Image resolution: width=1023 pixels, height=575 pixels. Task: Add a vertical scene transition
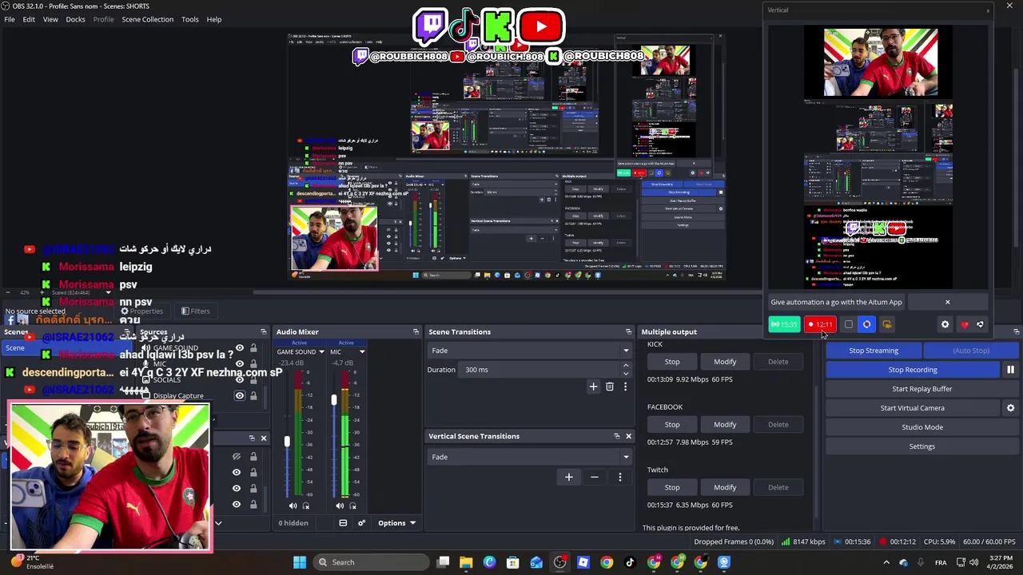[569, 477]
